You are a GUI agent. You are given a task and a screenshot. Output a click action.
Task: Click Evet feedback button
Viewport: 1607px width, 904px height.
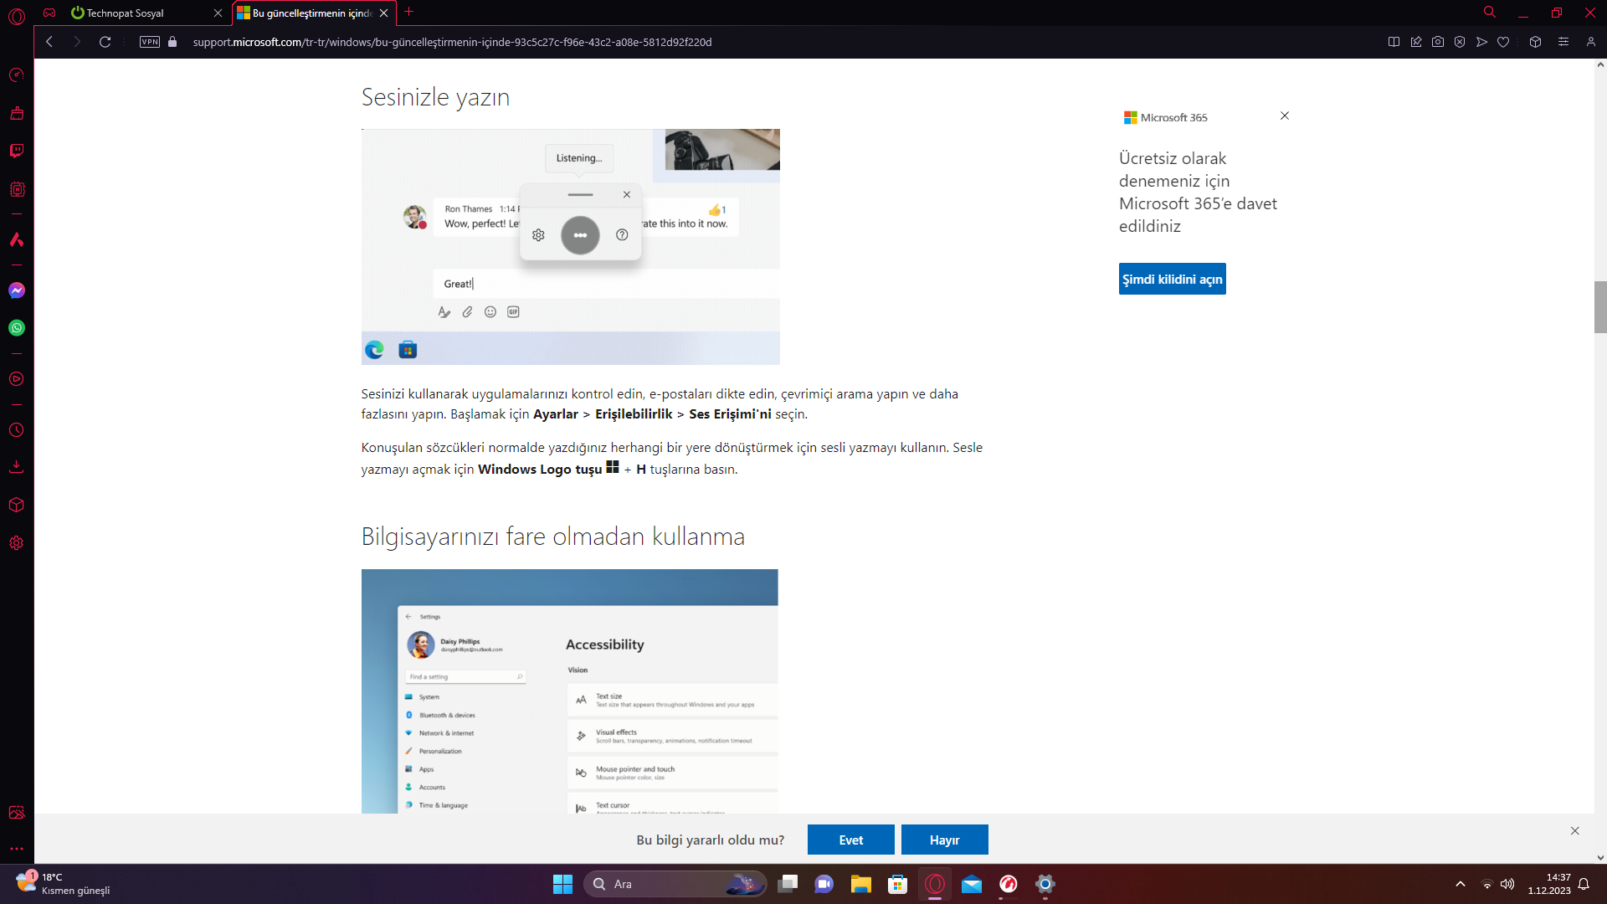coord(850,840)
